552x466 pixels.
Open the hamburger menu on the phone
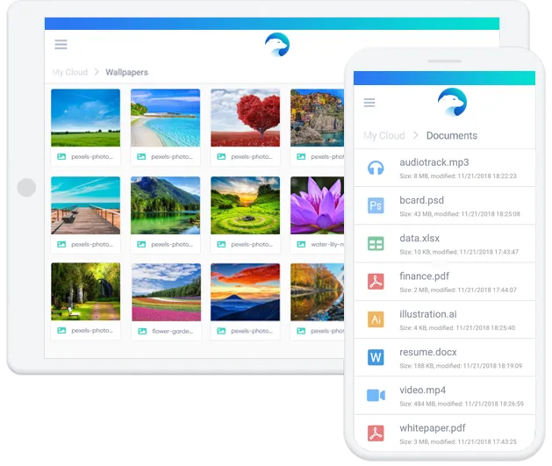tap(369, 103)
